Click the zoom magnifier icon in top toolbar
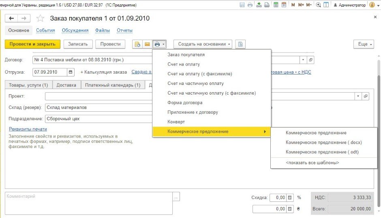 coord(319,5)
